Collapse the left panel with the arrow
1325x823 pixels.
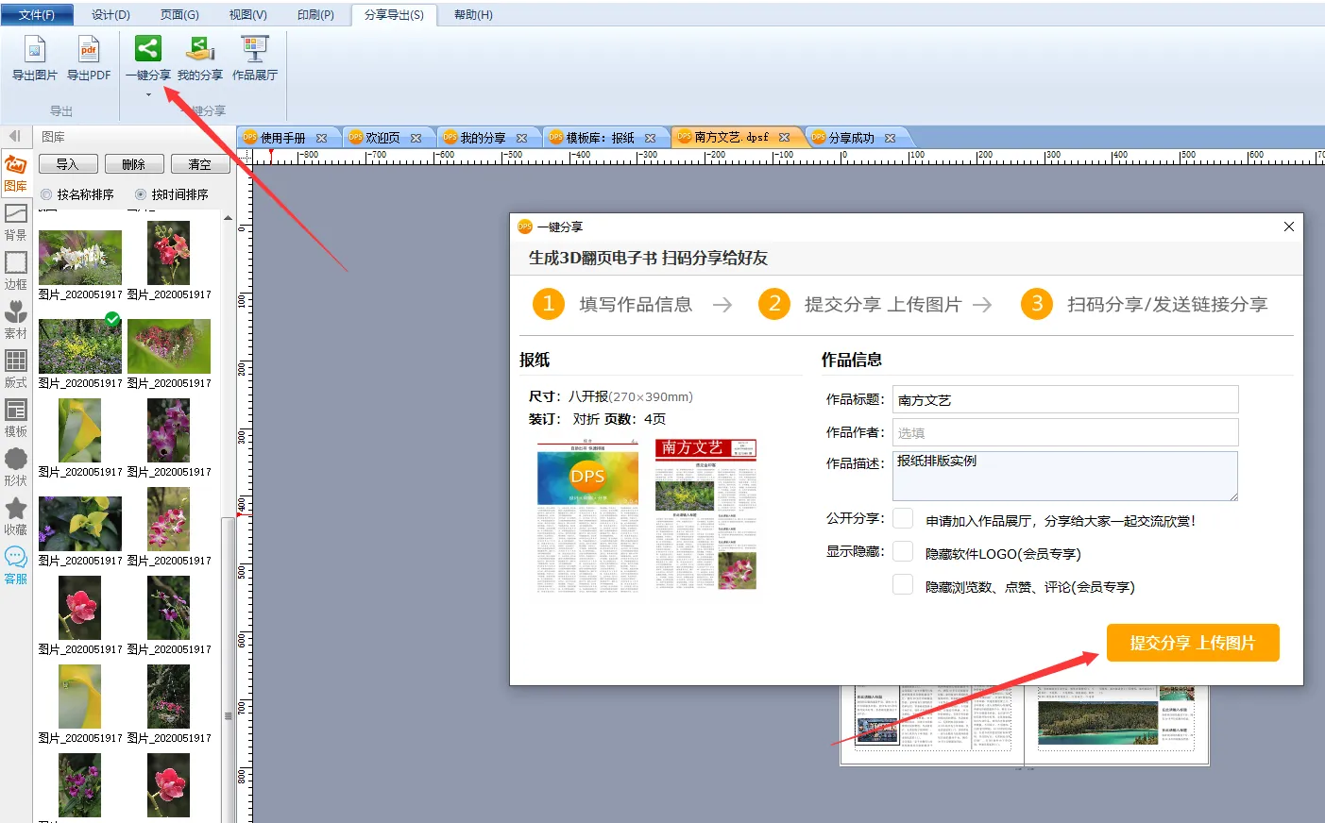coord(14,137)
